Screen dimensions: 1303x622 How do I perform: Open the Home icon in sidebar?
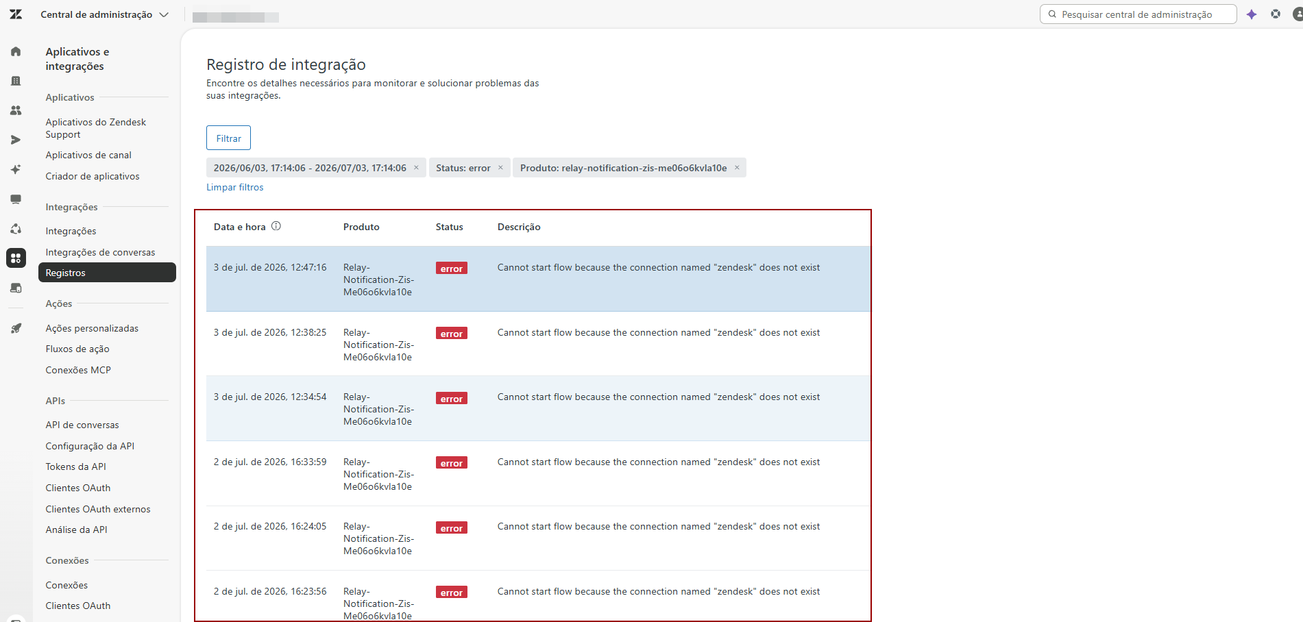click(16, 51)
